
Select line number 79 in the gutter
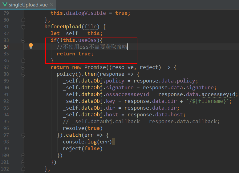6,13
